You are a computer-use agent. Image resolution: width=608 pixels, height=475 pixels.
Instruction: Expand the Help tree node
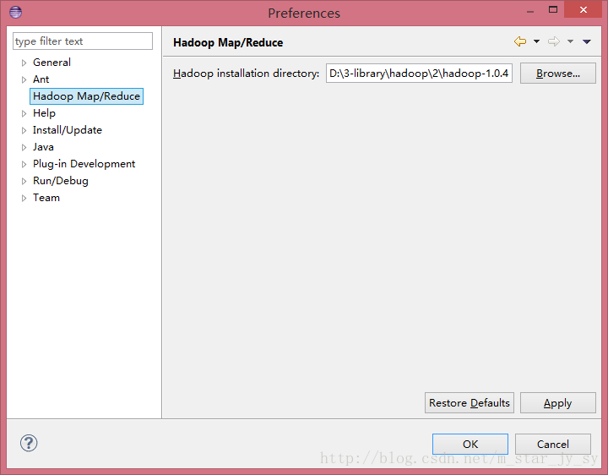click(x=24, y=114)
